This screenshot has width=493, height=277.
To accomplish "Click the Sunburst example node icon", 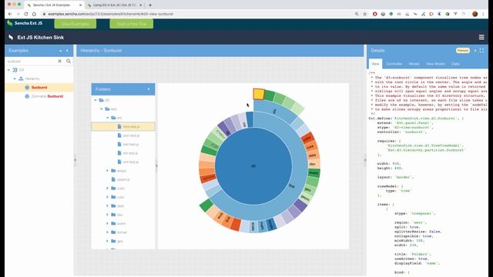I will coord(27,87).
